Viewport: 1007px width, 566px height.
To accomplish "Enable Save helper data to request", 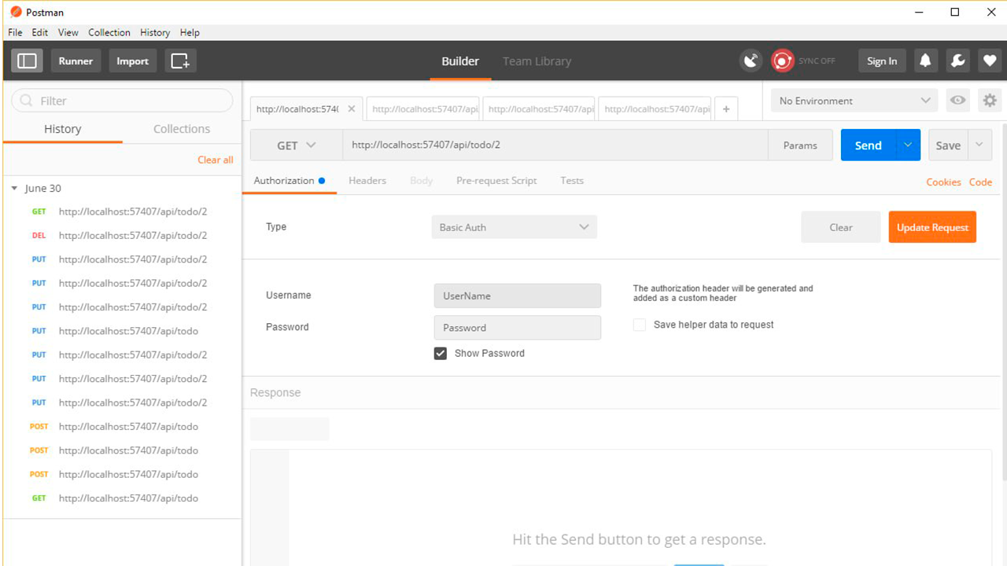I will 640,325.
